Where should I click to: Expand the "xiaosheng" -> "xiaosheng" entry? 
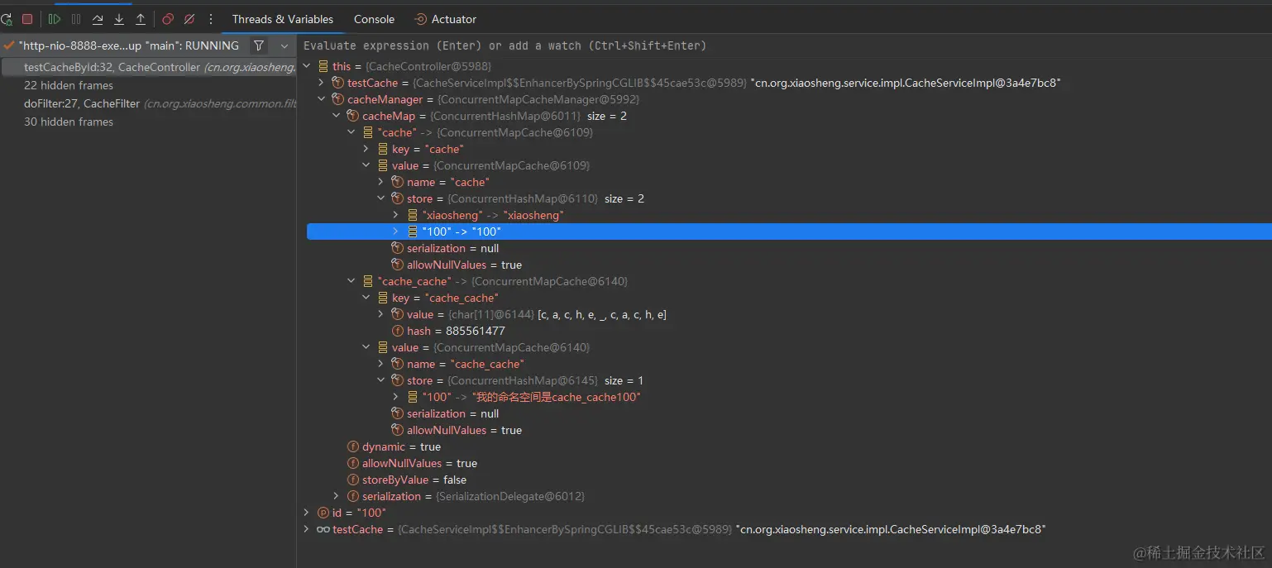[396, 215]
